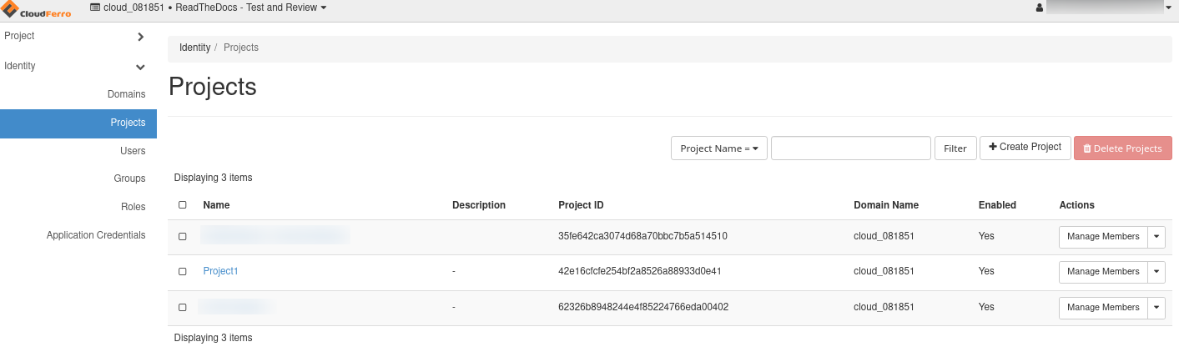
Task: Click the Name column header
Action: click(x=216, y=205)
